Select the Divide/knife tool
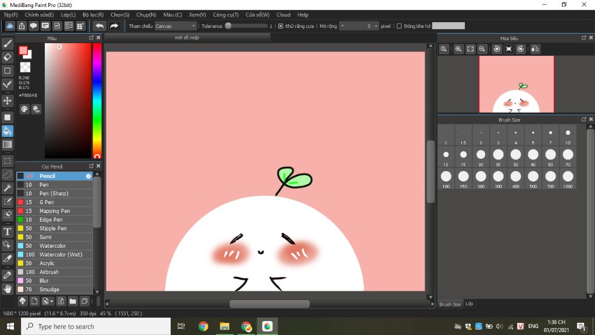The height and width of the screenshot is (335, 595). (7, 259)
